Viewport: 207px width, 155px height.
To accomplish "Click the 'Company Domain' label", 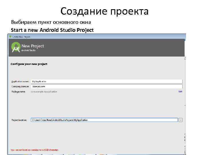I will pyautogui.click(x=20, y=86).
